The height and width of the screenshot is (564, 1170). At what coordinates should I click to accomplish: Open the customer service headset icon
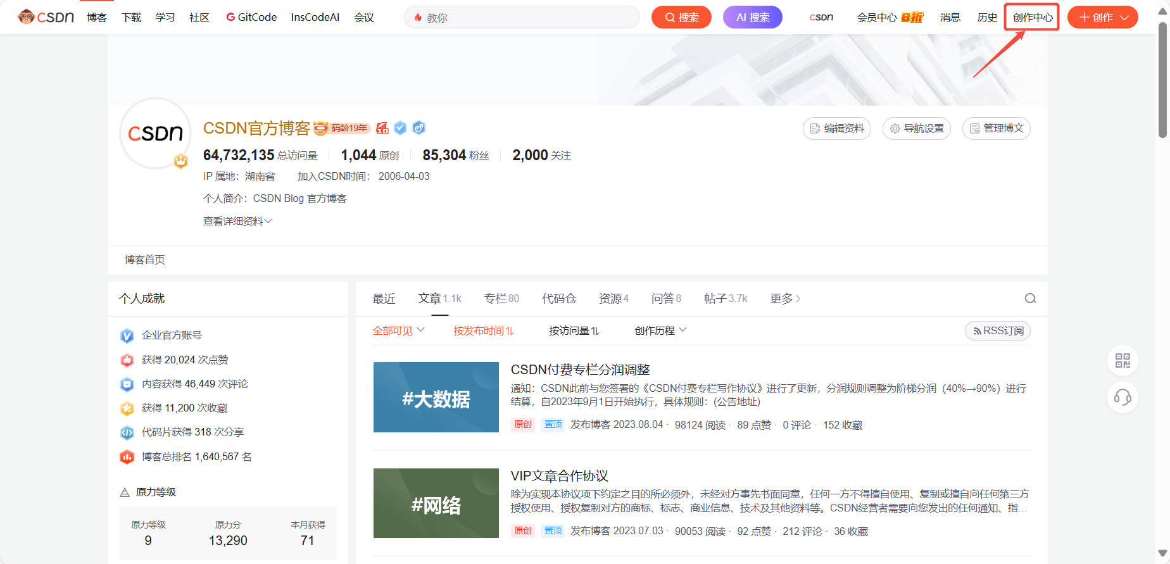[x=1123, y=398]
